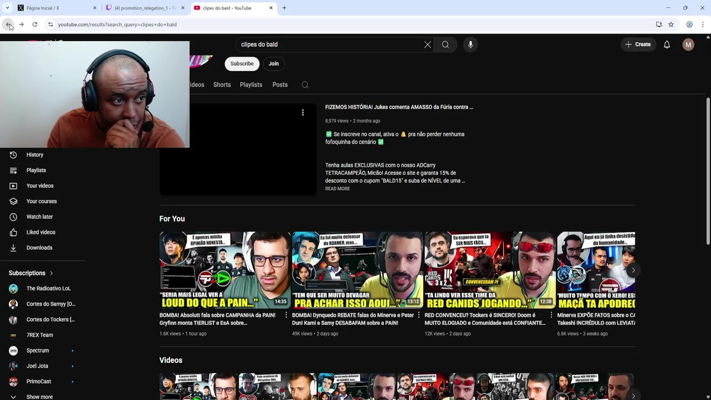Open the PRA ACHAR ISSO AQUI thumbnail
This screenshot has height=400, width=711.
click(x=357, y=270)
